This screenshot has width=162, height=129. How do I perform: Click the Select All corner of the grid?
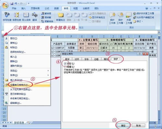tap(4, 36)
